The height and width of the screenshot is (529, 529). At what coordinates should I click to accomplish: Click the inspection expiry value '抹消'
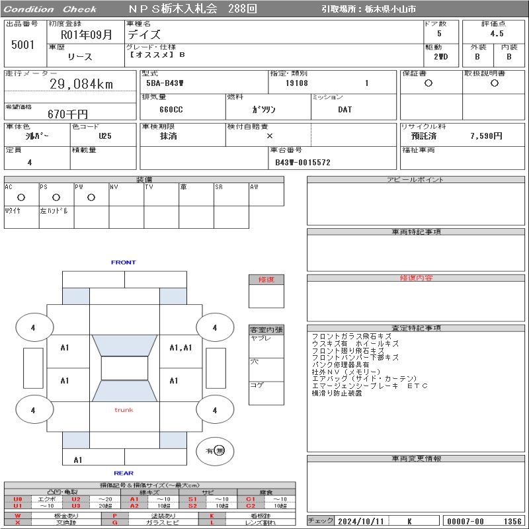(x=169, y=136)
